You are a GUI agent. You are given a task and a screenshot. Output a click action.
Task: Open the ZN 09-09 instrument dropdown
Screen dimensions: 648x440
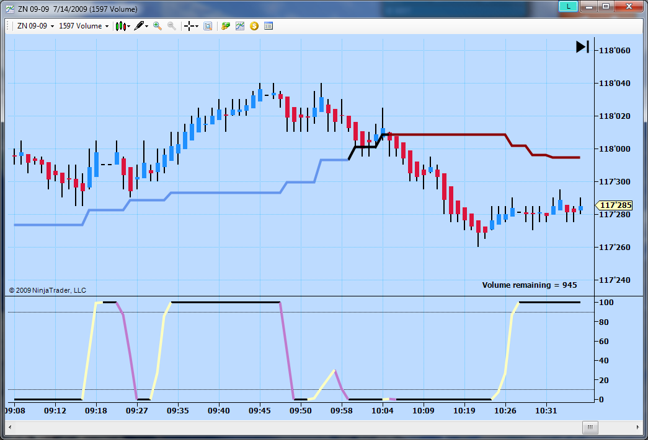35,26
